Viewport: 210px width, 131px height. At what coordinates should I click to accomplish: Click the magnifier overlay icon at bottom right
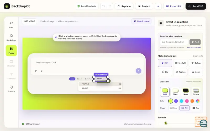(x=203, y=123)
